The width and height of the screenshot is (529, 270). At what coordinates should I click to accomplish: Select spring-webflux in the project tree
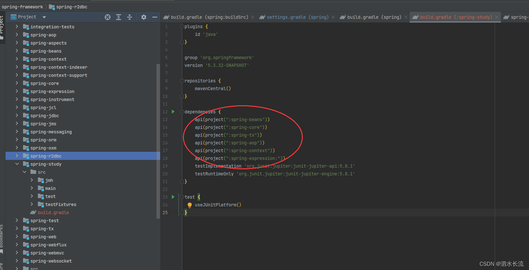48,245
